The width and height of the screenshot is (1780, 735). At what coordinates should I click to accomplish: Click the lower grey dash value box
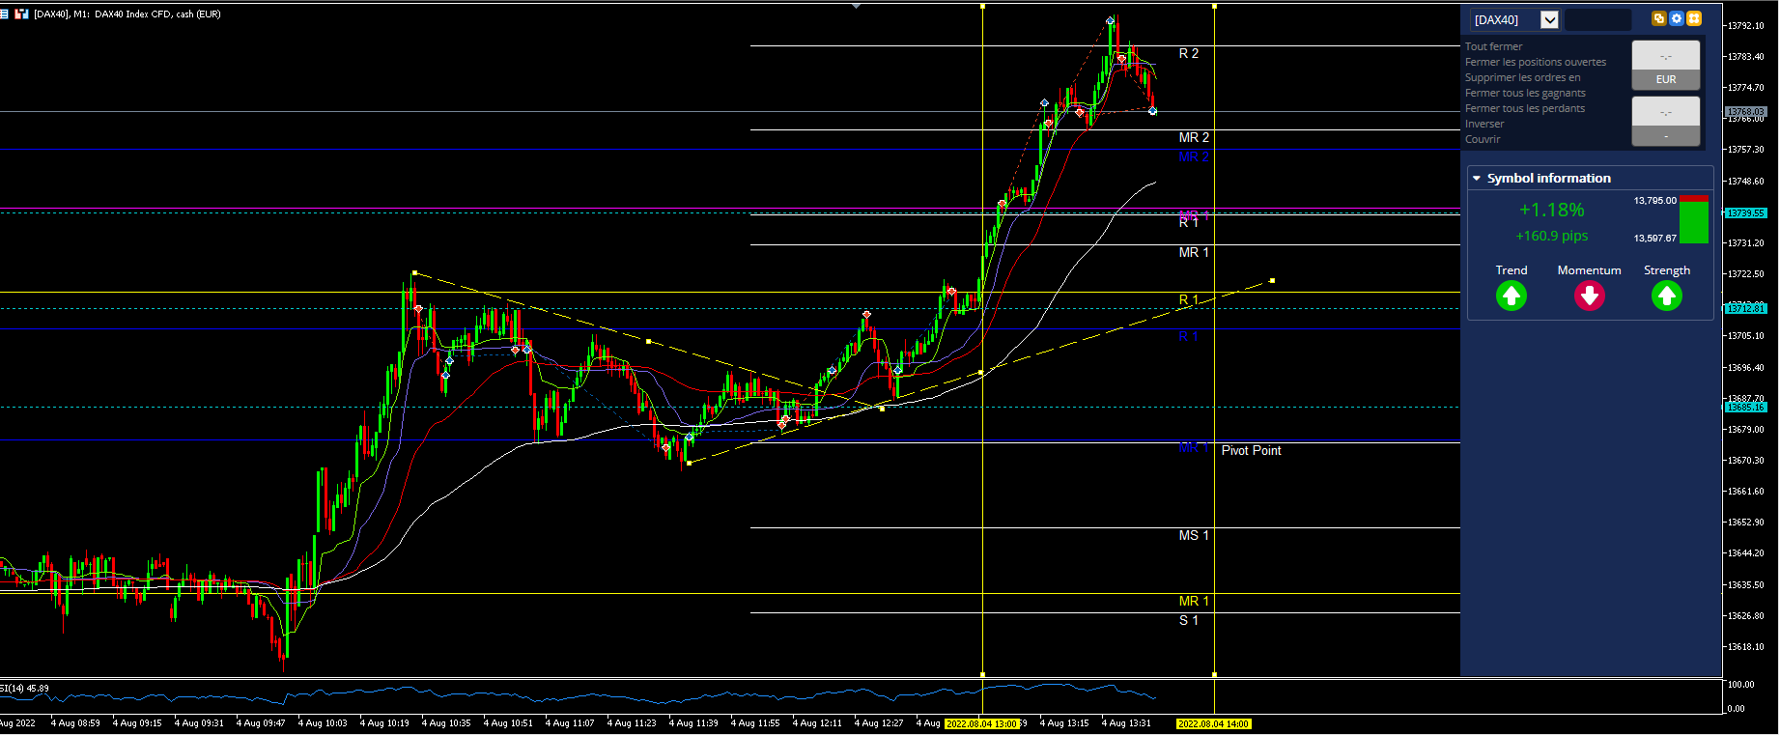[x=1666, y=122]
